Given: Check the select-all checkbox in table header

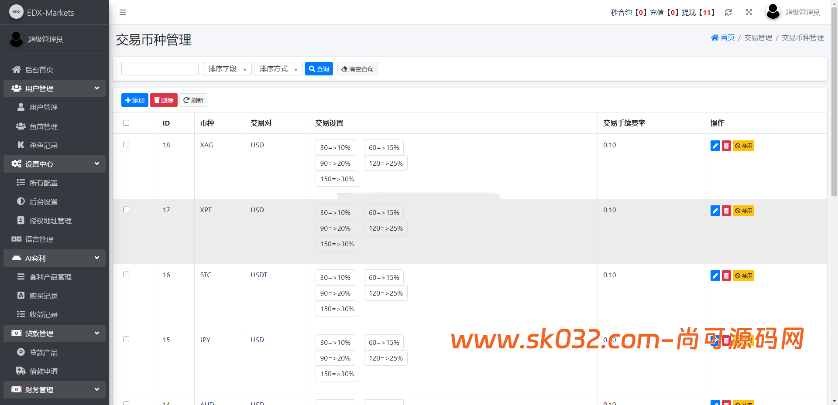Looking at the screenshot, I should pyautogui.click(x=127, y=123).
